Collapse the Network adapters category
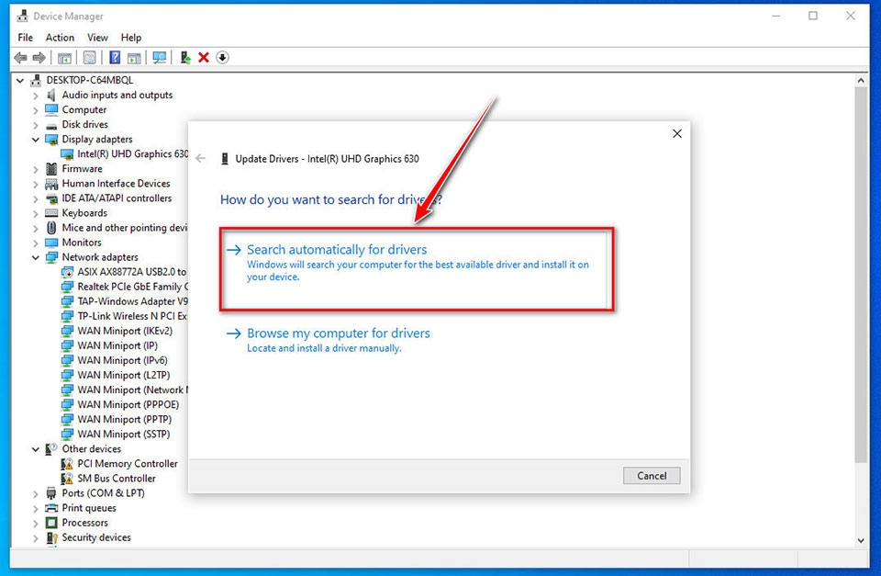 click(x=36, y=256)
